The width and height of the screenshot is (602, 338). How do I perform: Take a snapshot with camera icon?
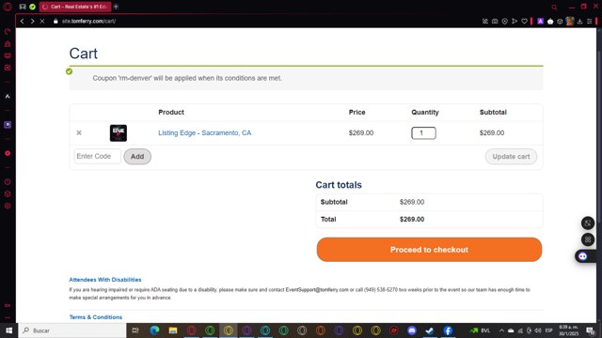pos(495,21)
